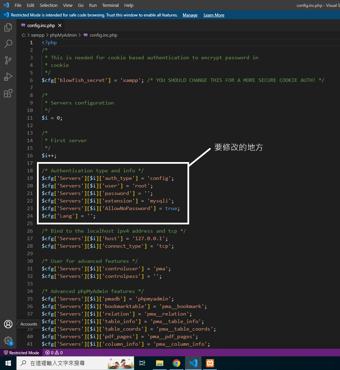
Task: Close the config.inc.php editor tab
Action: pos(60,26)
